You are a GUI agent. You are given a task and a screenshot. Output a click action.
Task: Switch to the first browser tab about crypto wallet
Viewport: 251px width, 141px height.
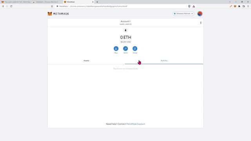pyautogui.click(x=16, y=2)
